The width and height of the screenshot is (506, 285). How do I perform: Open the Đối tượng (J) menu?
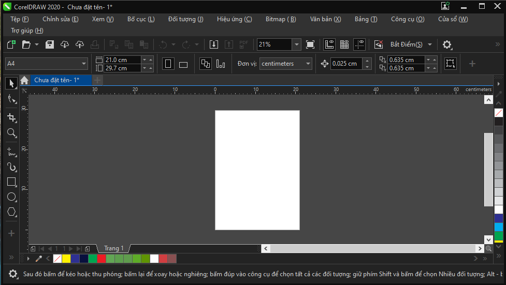pos(185,19)
